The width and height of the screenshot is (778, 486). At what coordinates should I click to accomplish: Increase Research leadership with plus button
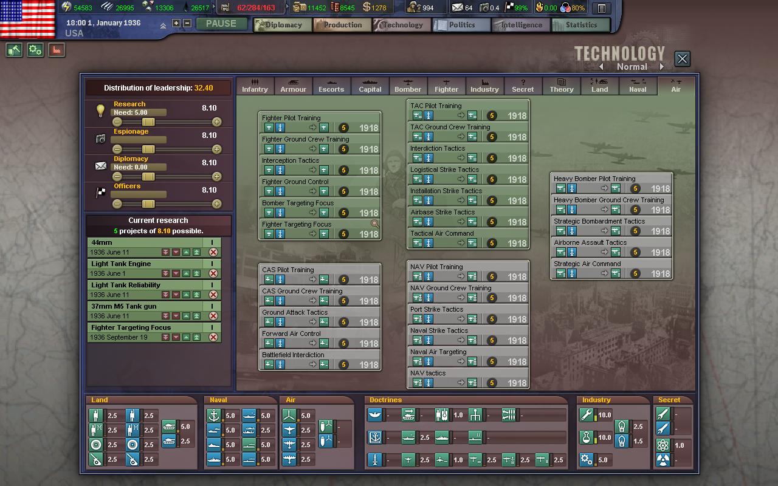click(216, 122)
